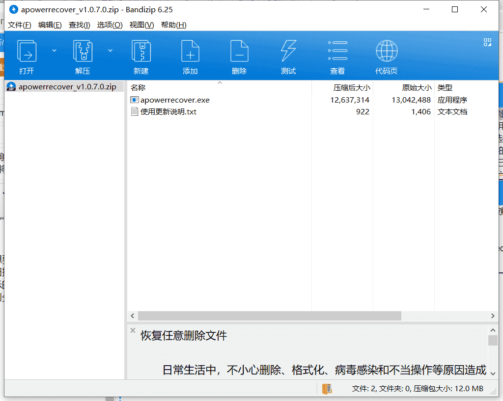The height and width of the screenshot is (401, 503).
Task: Click the zip file icon in tree panel
Action: 11,87
